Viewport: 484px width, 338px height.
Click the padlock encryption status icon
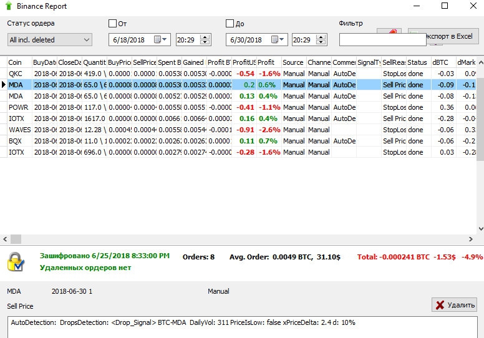[16, 261]
